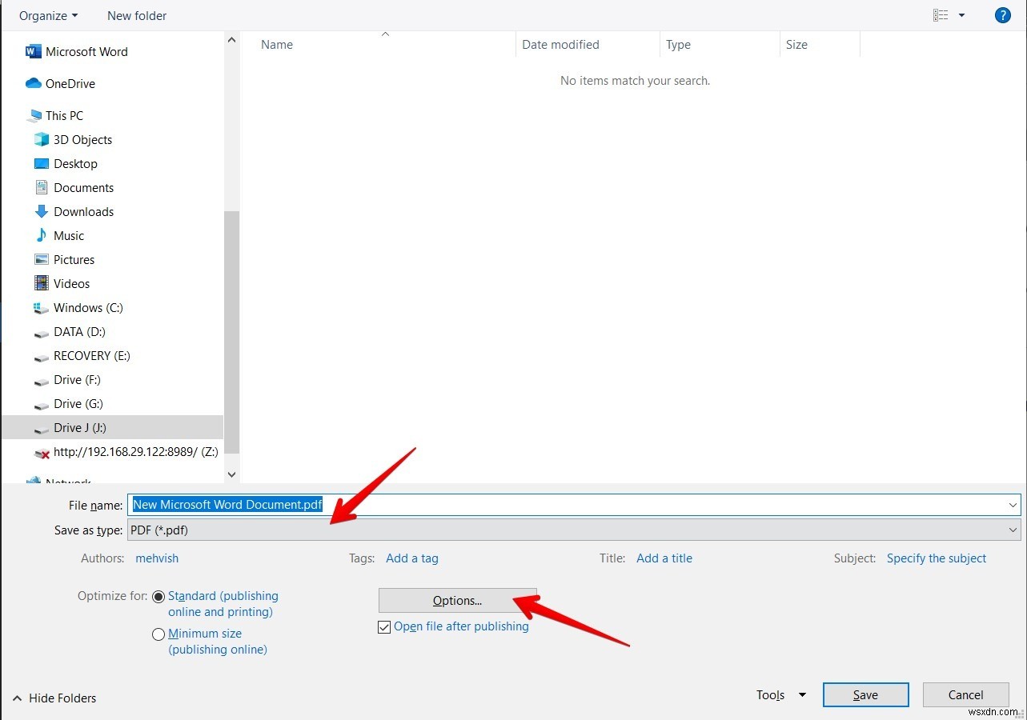Image resolution: width=1027 pixels, height=720 pixels.
Task: Select the Drive (G:) disk icon
Action: pyautogui.click(x=42, y=405)
